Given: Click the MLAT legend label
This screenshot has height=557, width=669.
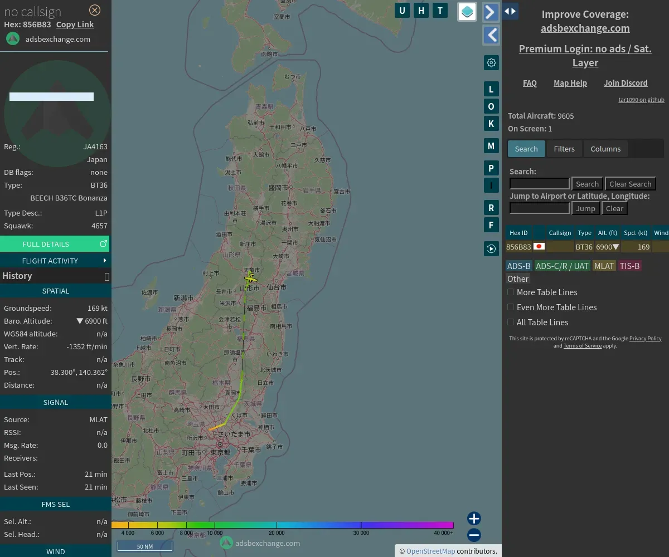Looking at the screenshot, I should point(604,266).
